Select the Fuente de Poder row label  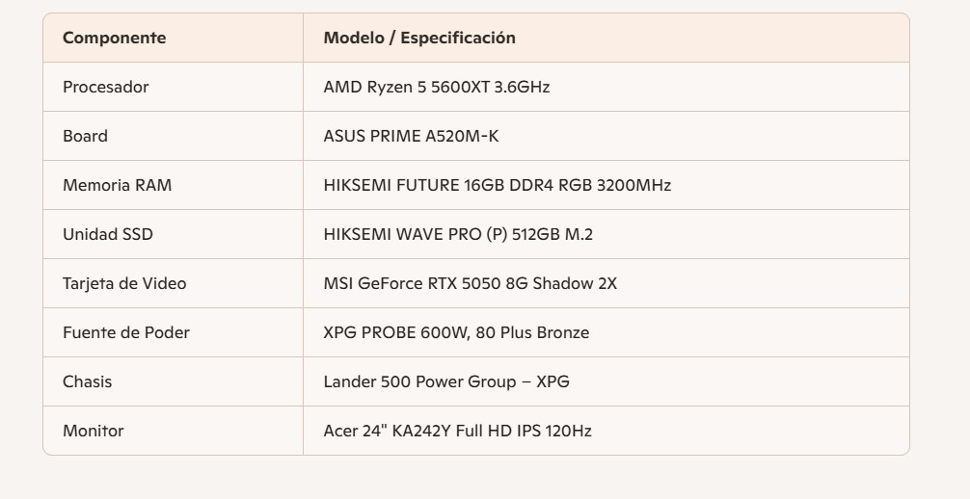(125, 333)
